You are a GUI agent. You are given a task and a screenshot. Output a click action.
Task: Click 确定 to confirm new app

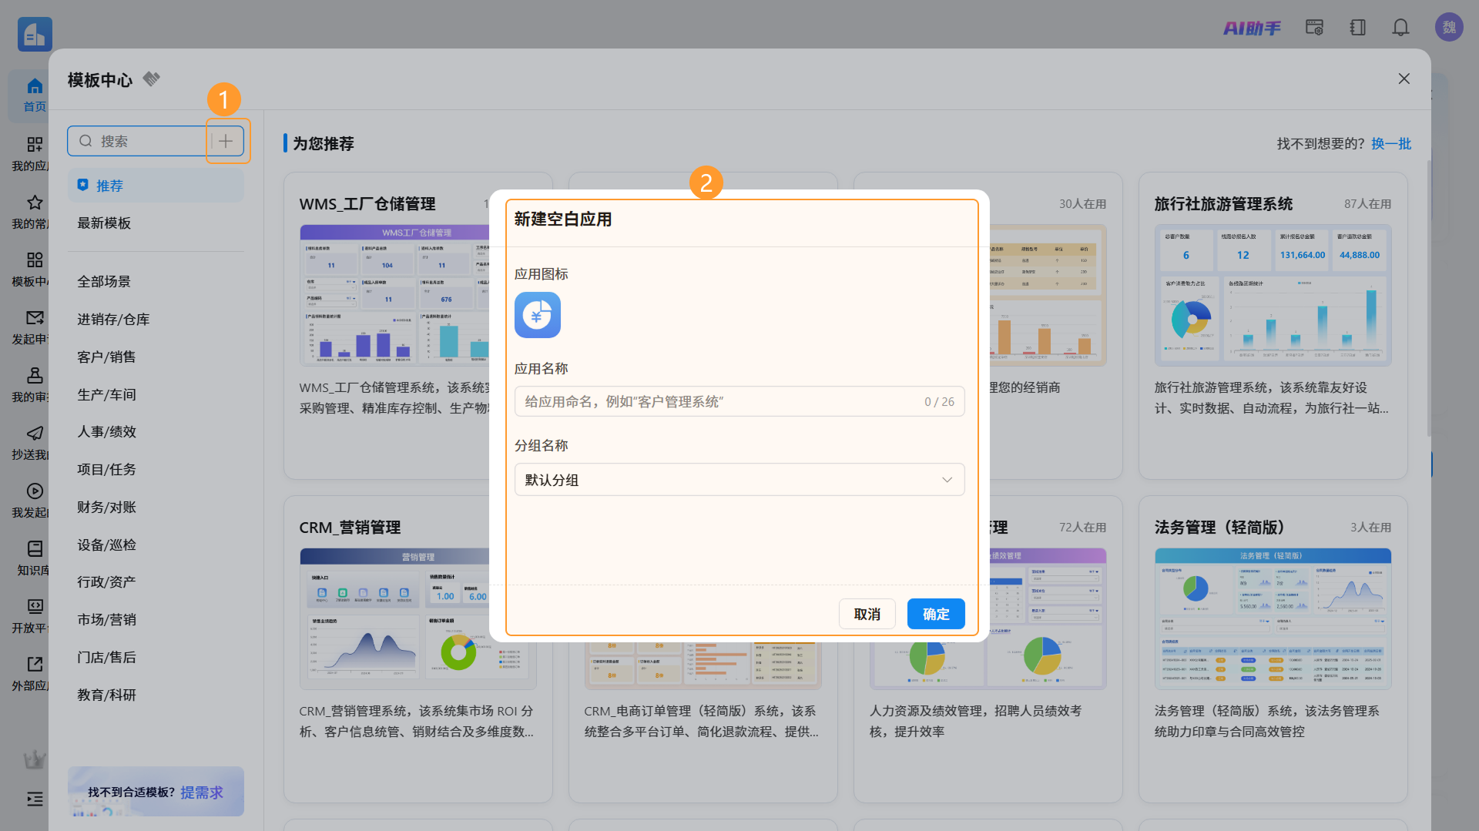click(936, 614)
